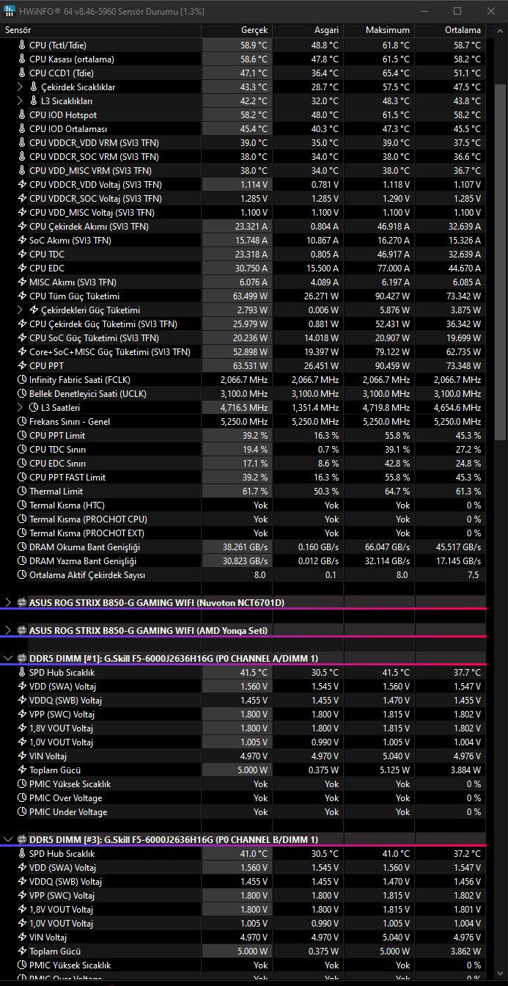Expand L3 Sıcaklıkları sub-list

(x=21, y=101)
